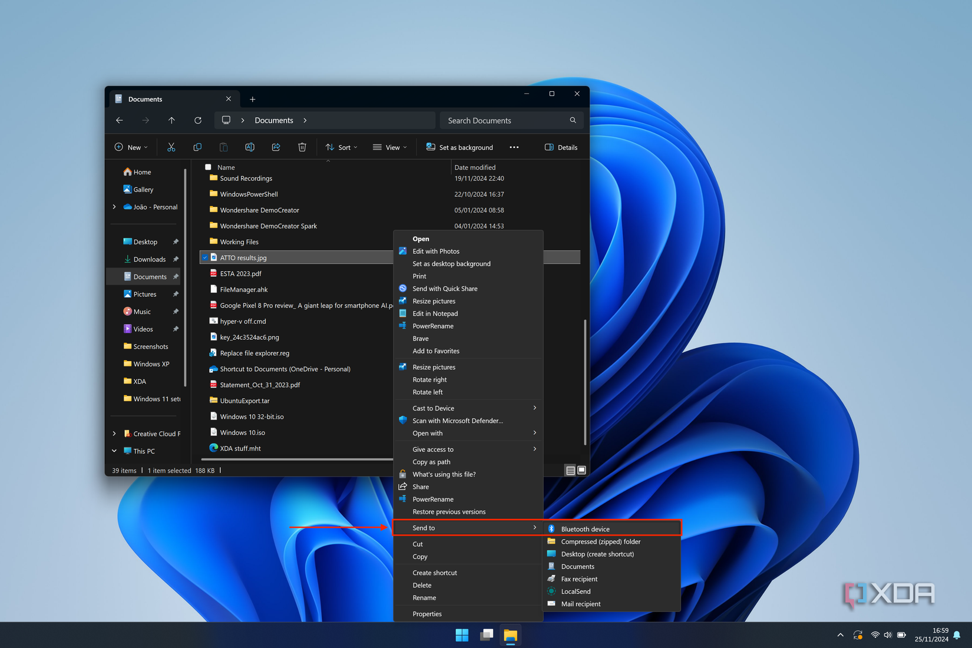The height and width of the screenshot is (648, 972).
Task: Refresh the Documents folder view
Action: pos(198,120)
